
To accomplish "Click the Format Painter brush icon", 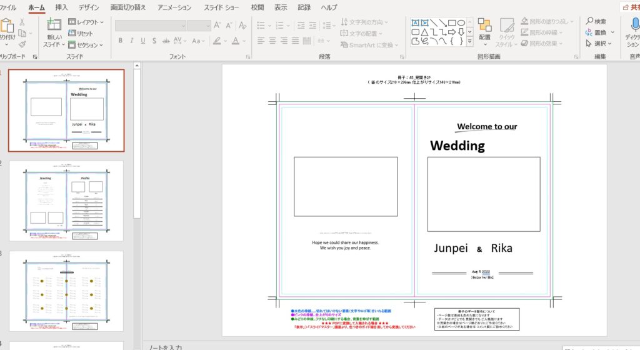I will click(x=22, y=44).
